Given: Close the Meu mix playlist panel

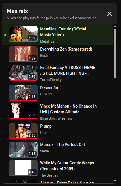Looking at the screenshot, I should click(x=110, y=14).
